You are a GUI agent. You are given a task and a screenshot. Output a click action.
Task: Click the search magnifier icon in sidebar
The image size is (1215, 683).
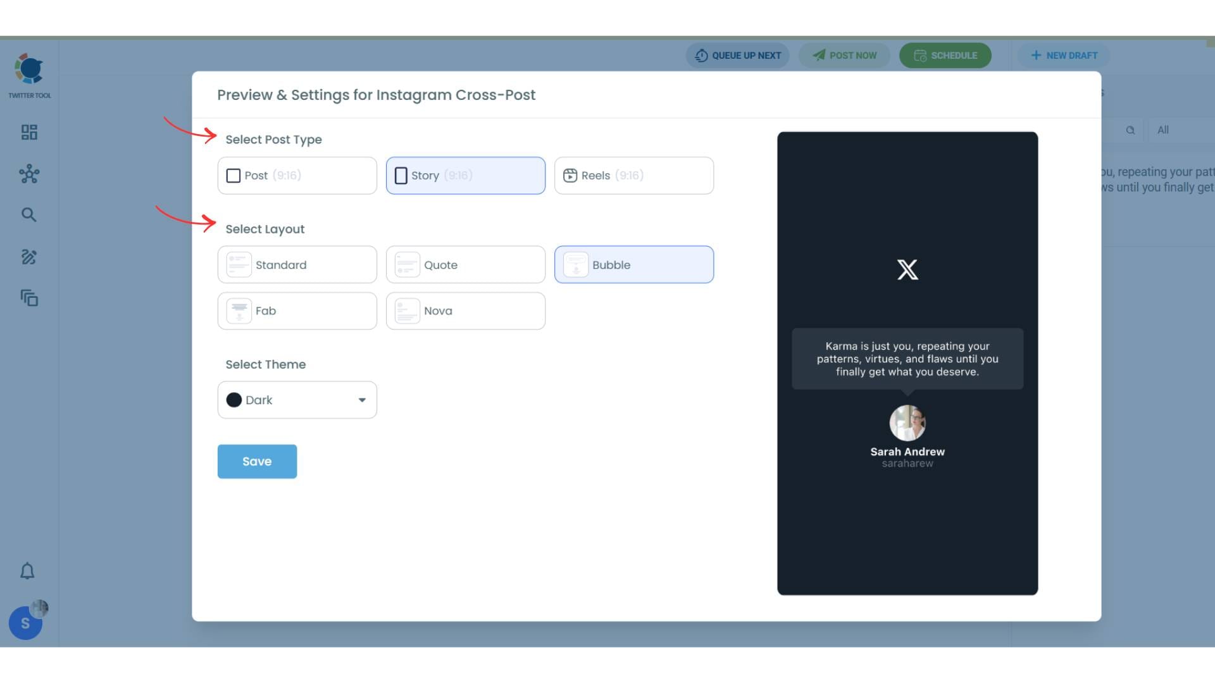coord(28,214)
